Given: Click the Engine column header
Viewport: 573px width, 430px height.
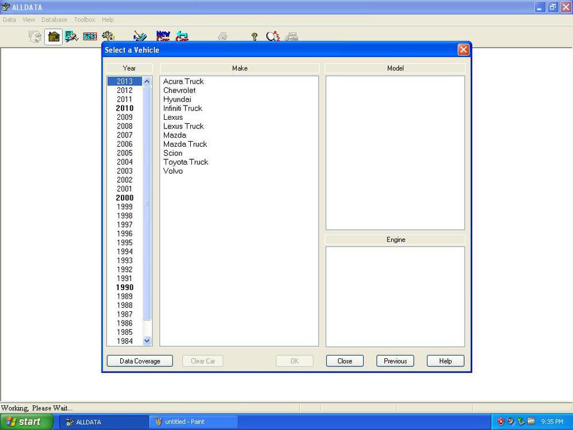Looking at the screenshot, I should pyautogui.click(x=395, y=240).
